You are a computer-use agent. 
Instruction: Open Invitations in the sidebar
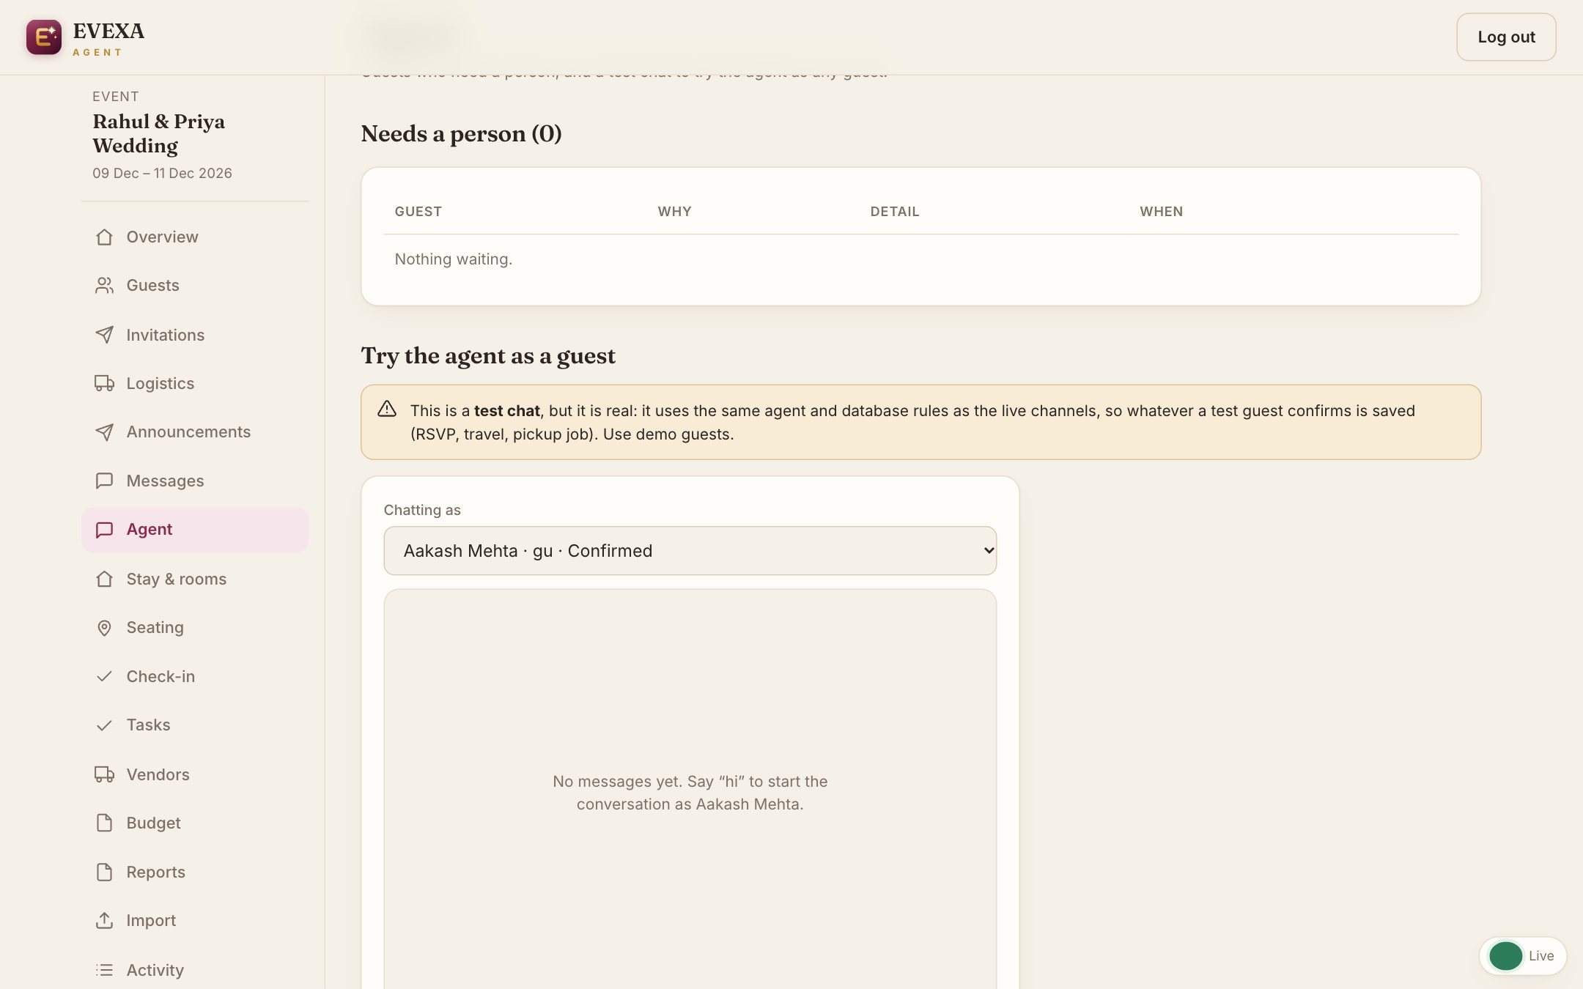point(165,335)
